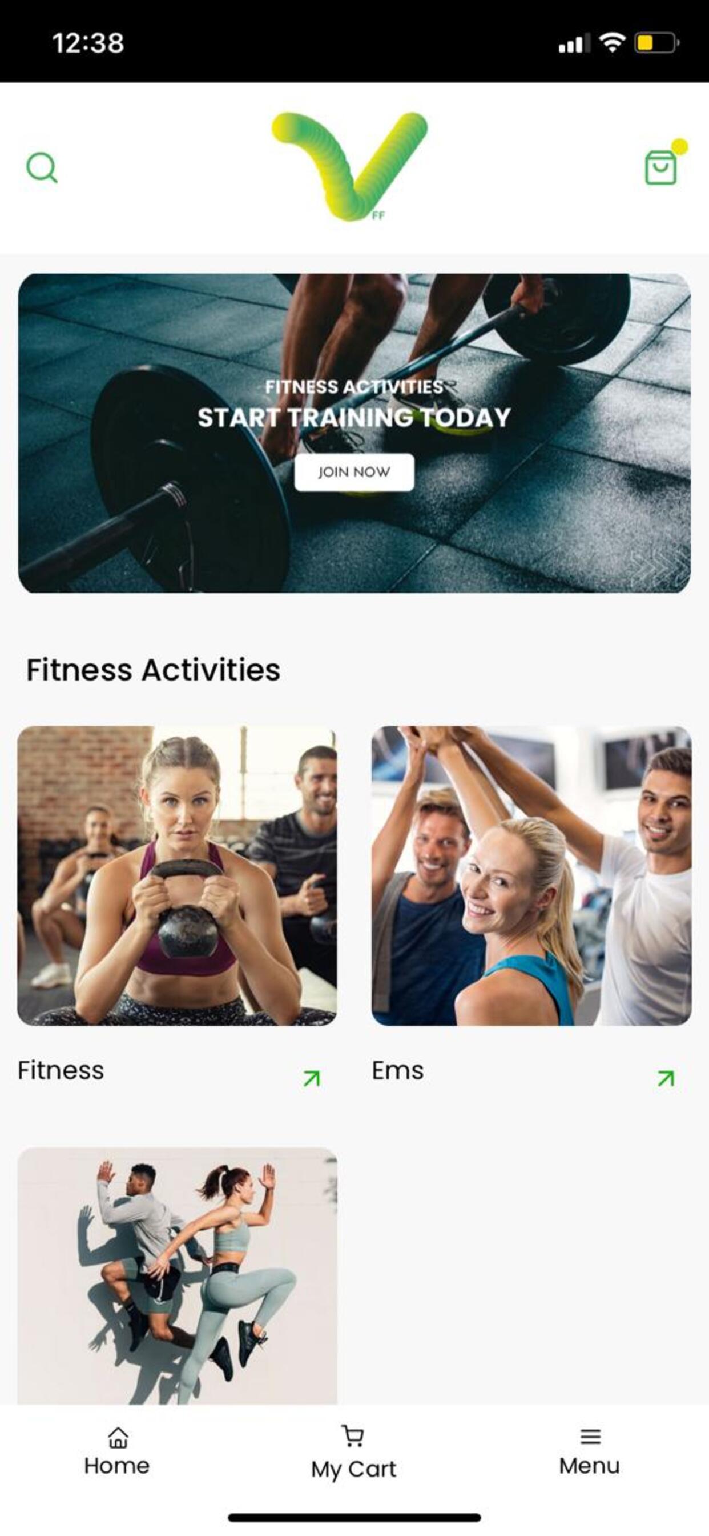Tap the green arrow beside Ems

coord(666,1078)
